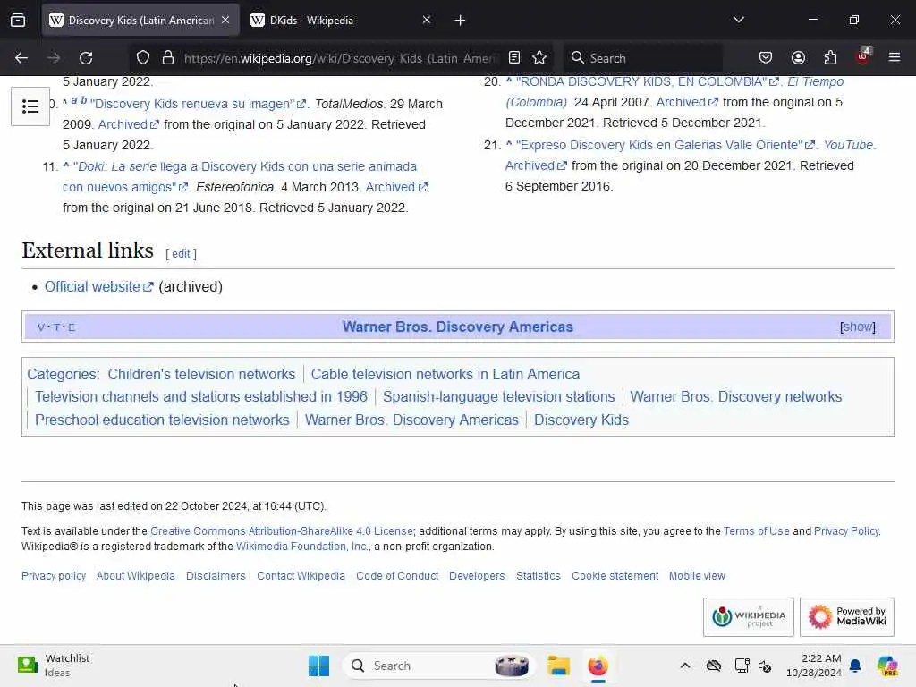Open Cable television networks in Latin America category
Image resolution: width=916 pixels, height=687 pixels.
[445, 374]
